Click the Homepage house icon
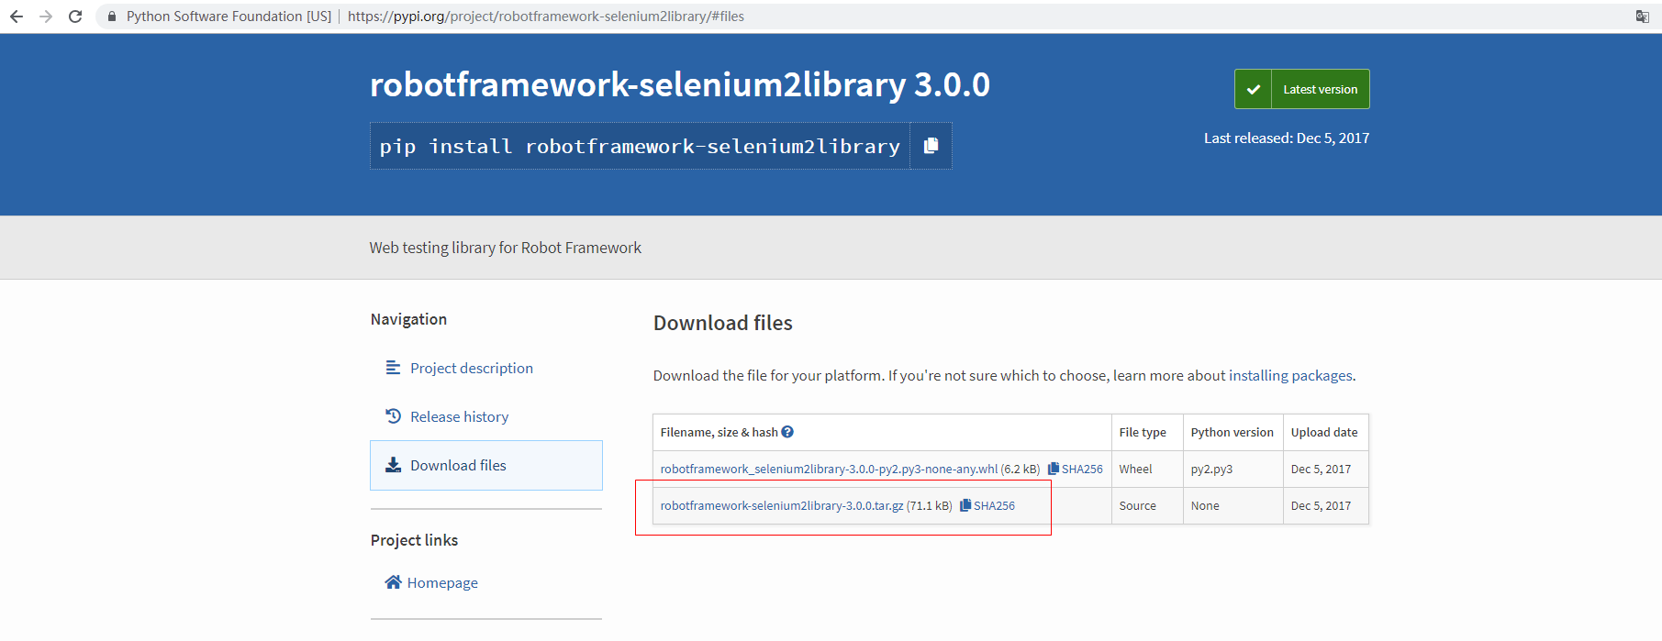 [x=393, y=582]
